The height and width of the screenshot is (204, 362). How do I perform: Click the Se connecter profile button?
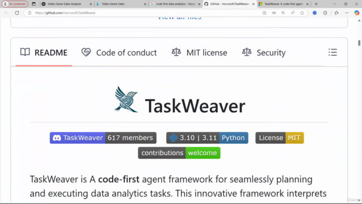[15, 4]
